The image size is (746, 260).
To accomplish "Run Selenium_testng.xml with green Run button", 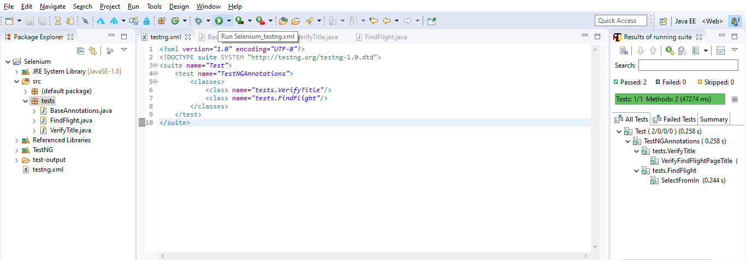I will click(218, 21).
